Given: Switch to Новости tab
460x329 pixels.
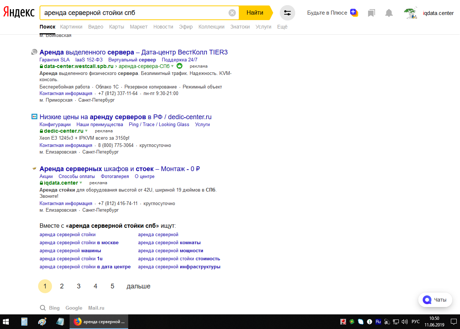Looking at the screenshot, I should tap(163, 27).
